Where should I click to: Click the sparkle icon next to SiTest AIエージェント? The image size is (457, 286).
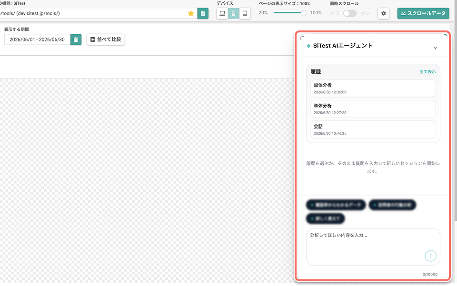(x=308, y=46)
